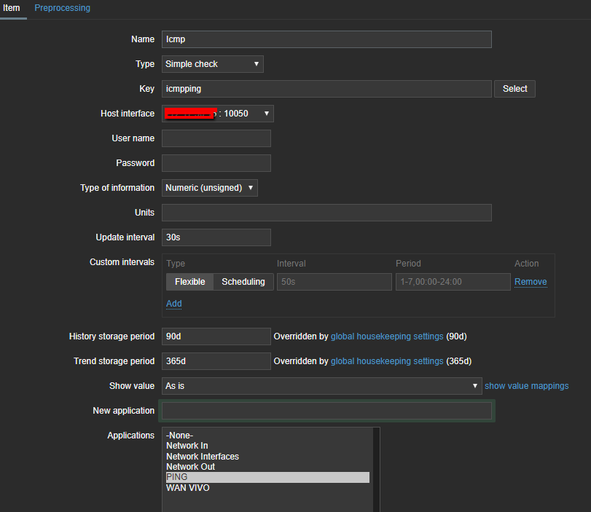Screen dimensions: 591x512
Task: Select WAN VIVO in Applications list
Action: click(187, 488)
